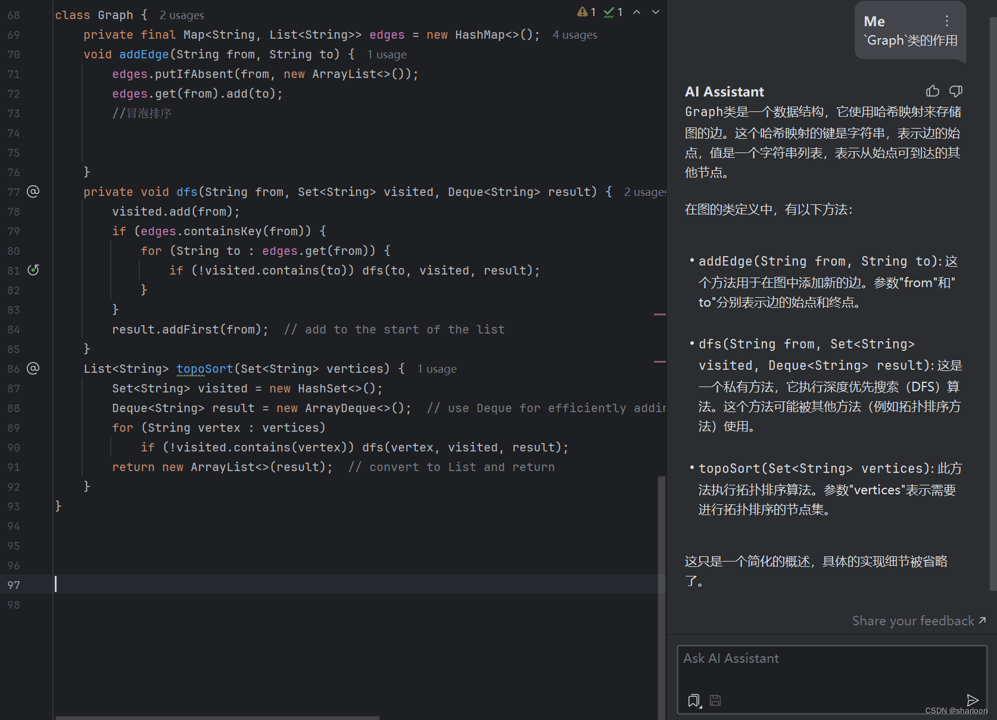Click the '1 usage' hint beside addEdge
Viewport: 997px width, 720px height.
click(x=387, y=55)
